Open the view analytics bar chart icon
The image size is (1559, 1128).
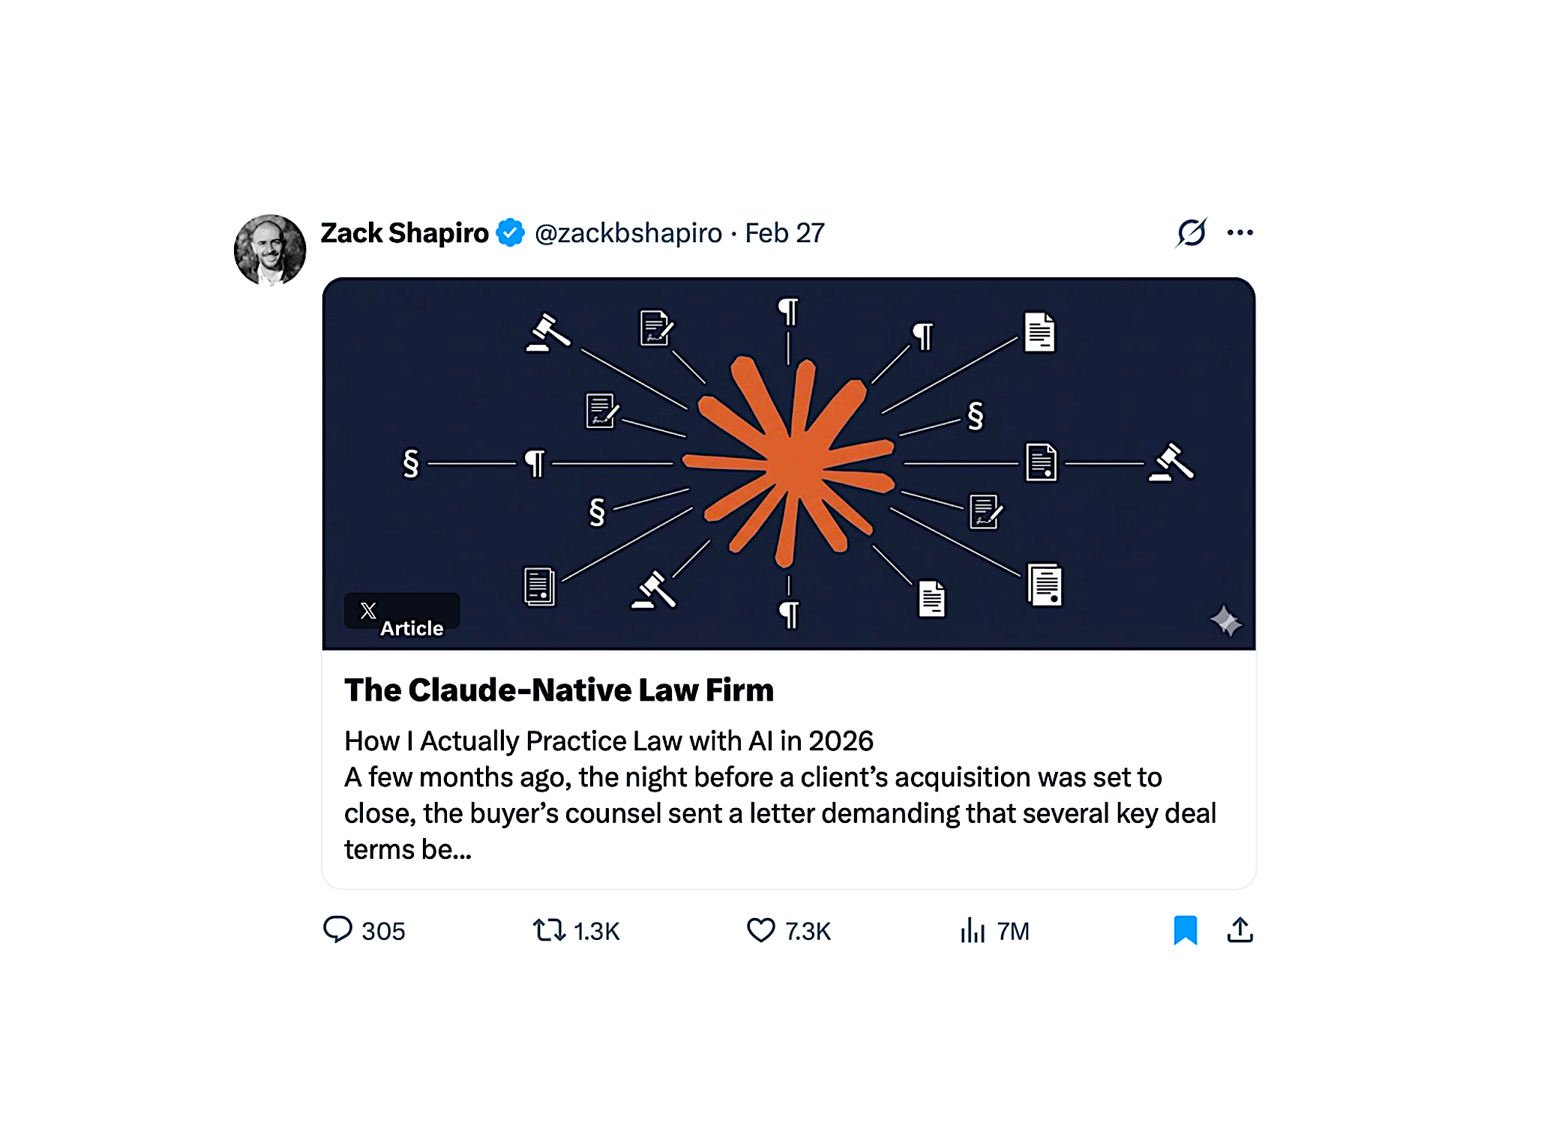[973, 930]
